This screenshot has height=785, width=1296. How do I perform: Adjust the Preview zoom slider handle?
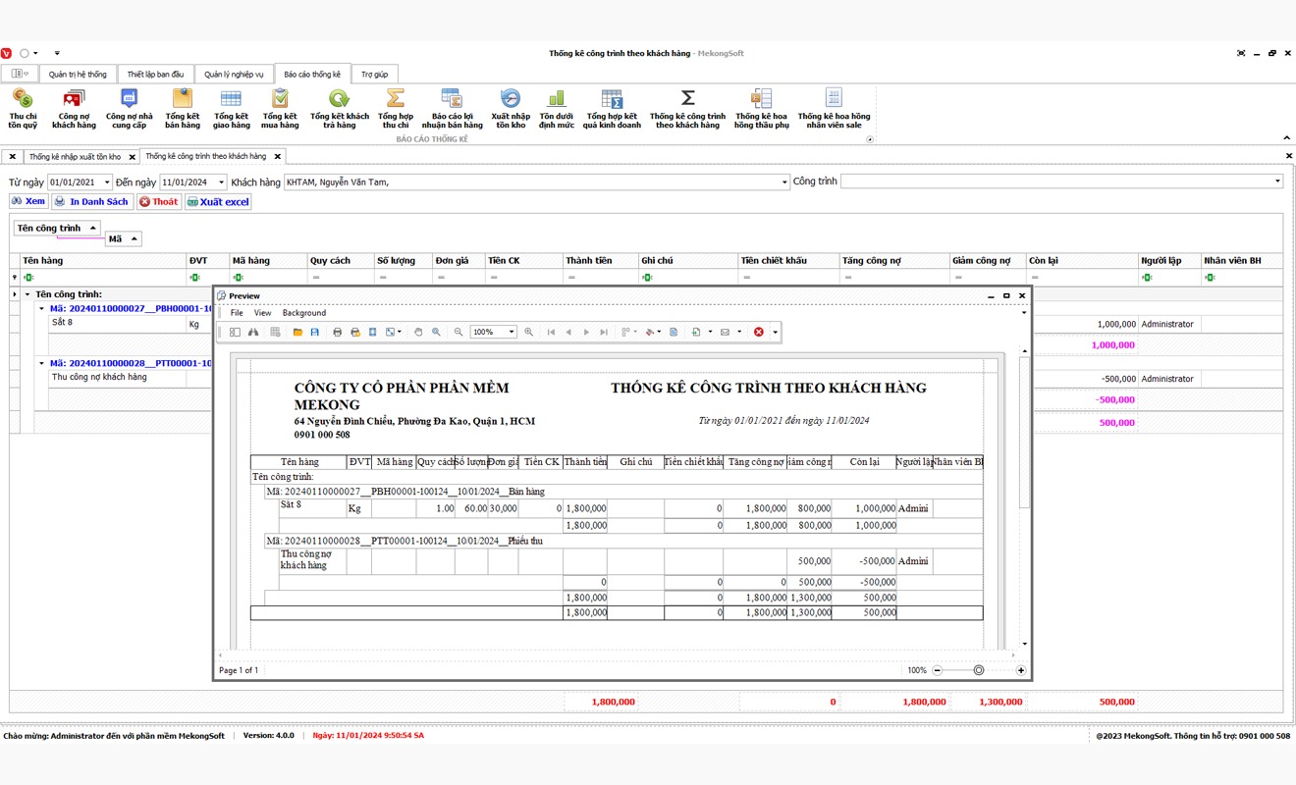tap(979, 670)
